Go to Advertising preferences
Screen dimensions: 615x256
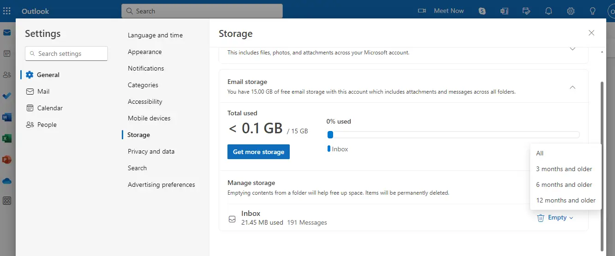pos(161,185)
